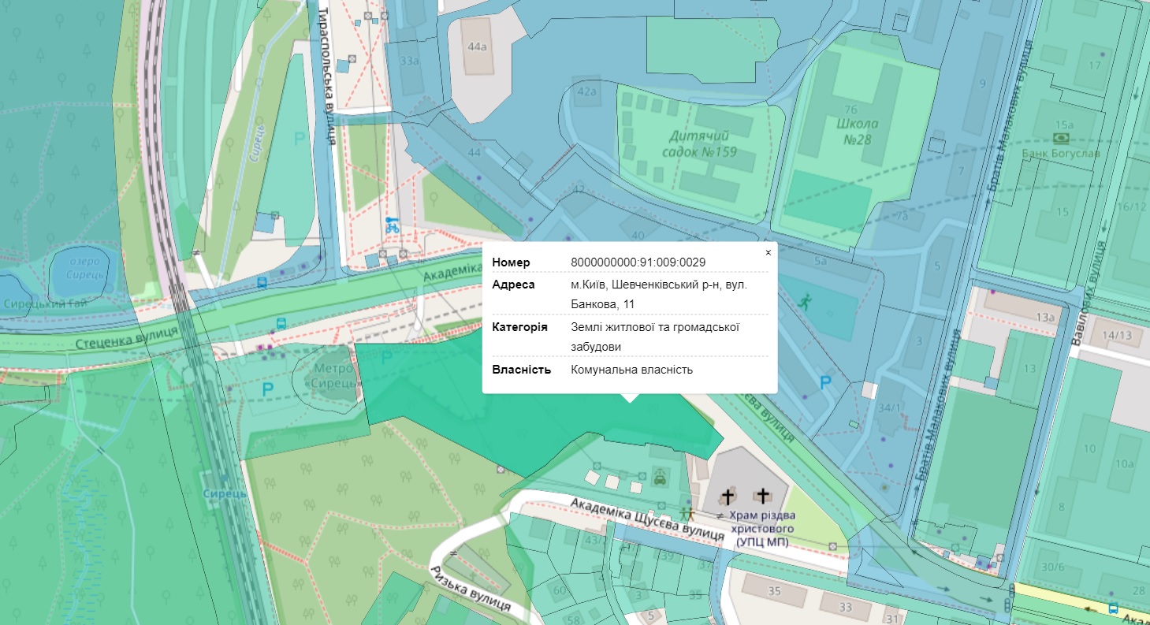
Task: Close the parcel info popup
Action: tap(768, 252)
